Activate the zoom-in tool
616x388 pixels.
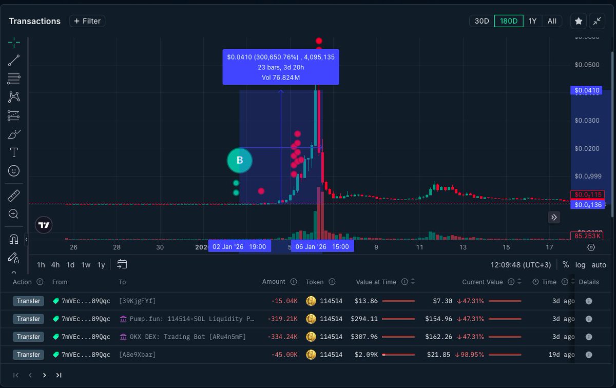[x=14, y=214]
